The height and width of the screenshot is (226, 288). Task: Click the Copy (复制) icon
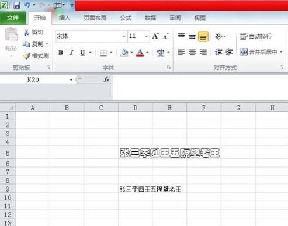[26, 44]
